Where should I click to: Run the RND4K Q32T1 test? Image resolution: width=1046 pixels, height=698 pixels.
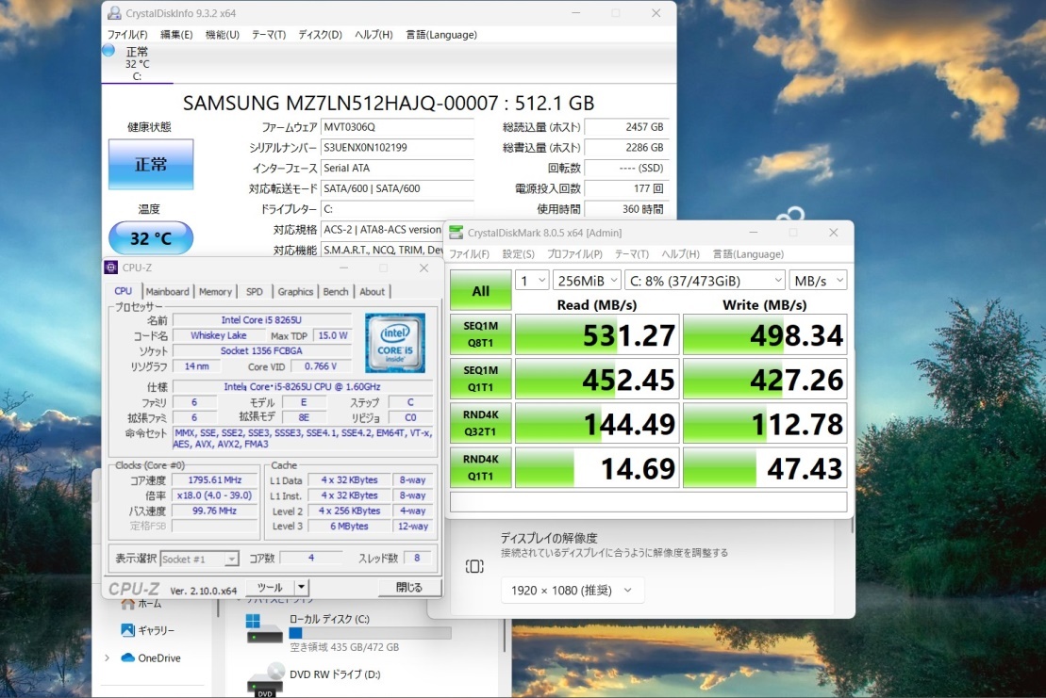click(480, 423)
